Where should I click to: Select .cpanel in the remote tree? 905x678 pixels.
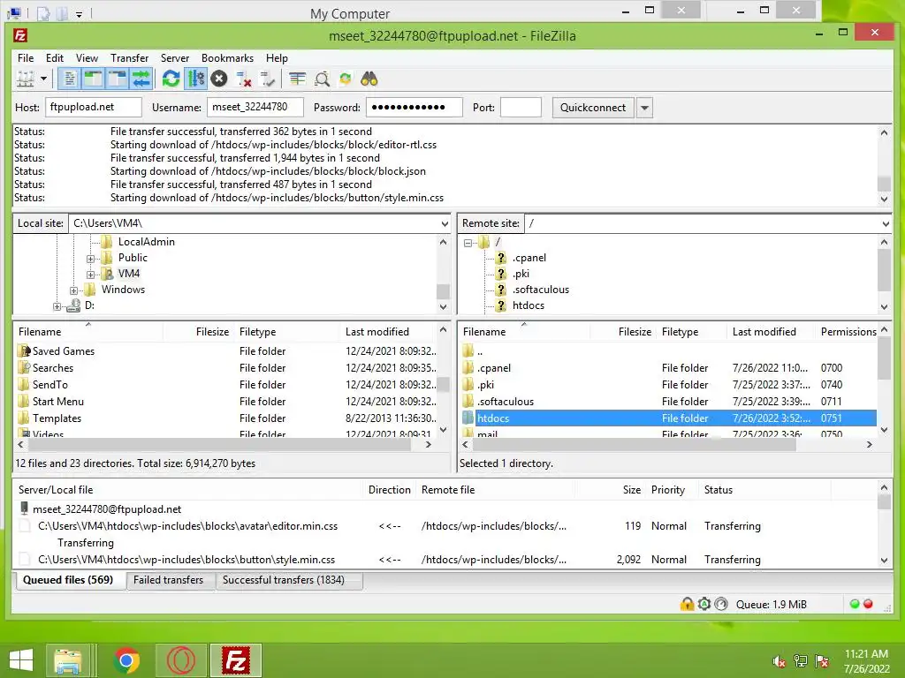click(x=529, y=258)
